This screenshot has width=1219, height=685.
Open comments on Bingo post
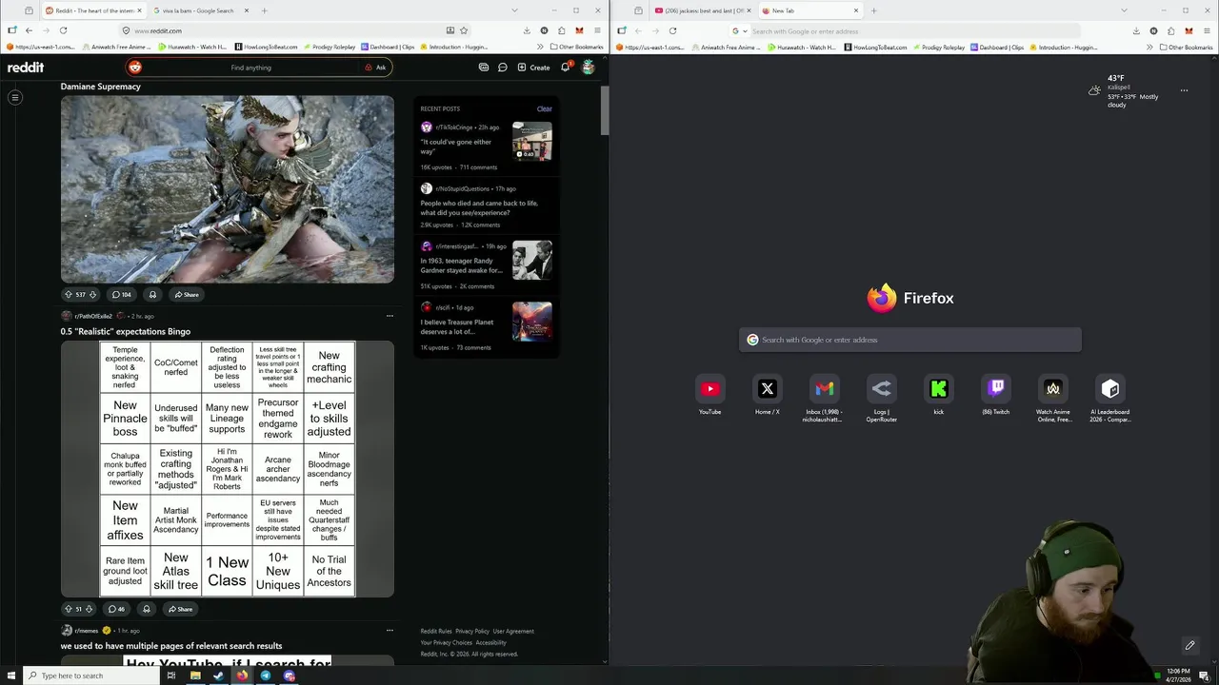tap(117, 609)
